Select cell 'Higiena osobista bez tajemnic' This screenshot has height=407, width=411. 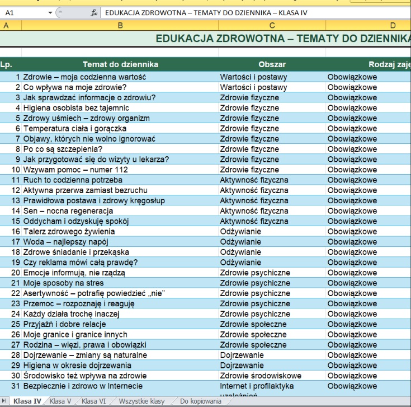pyautogui.click(x=120, y=108)
